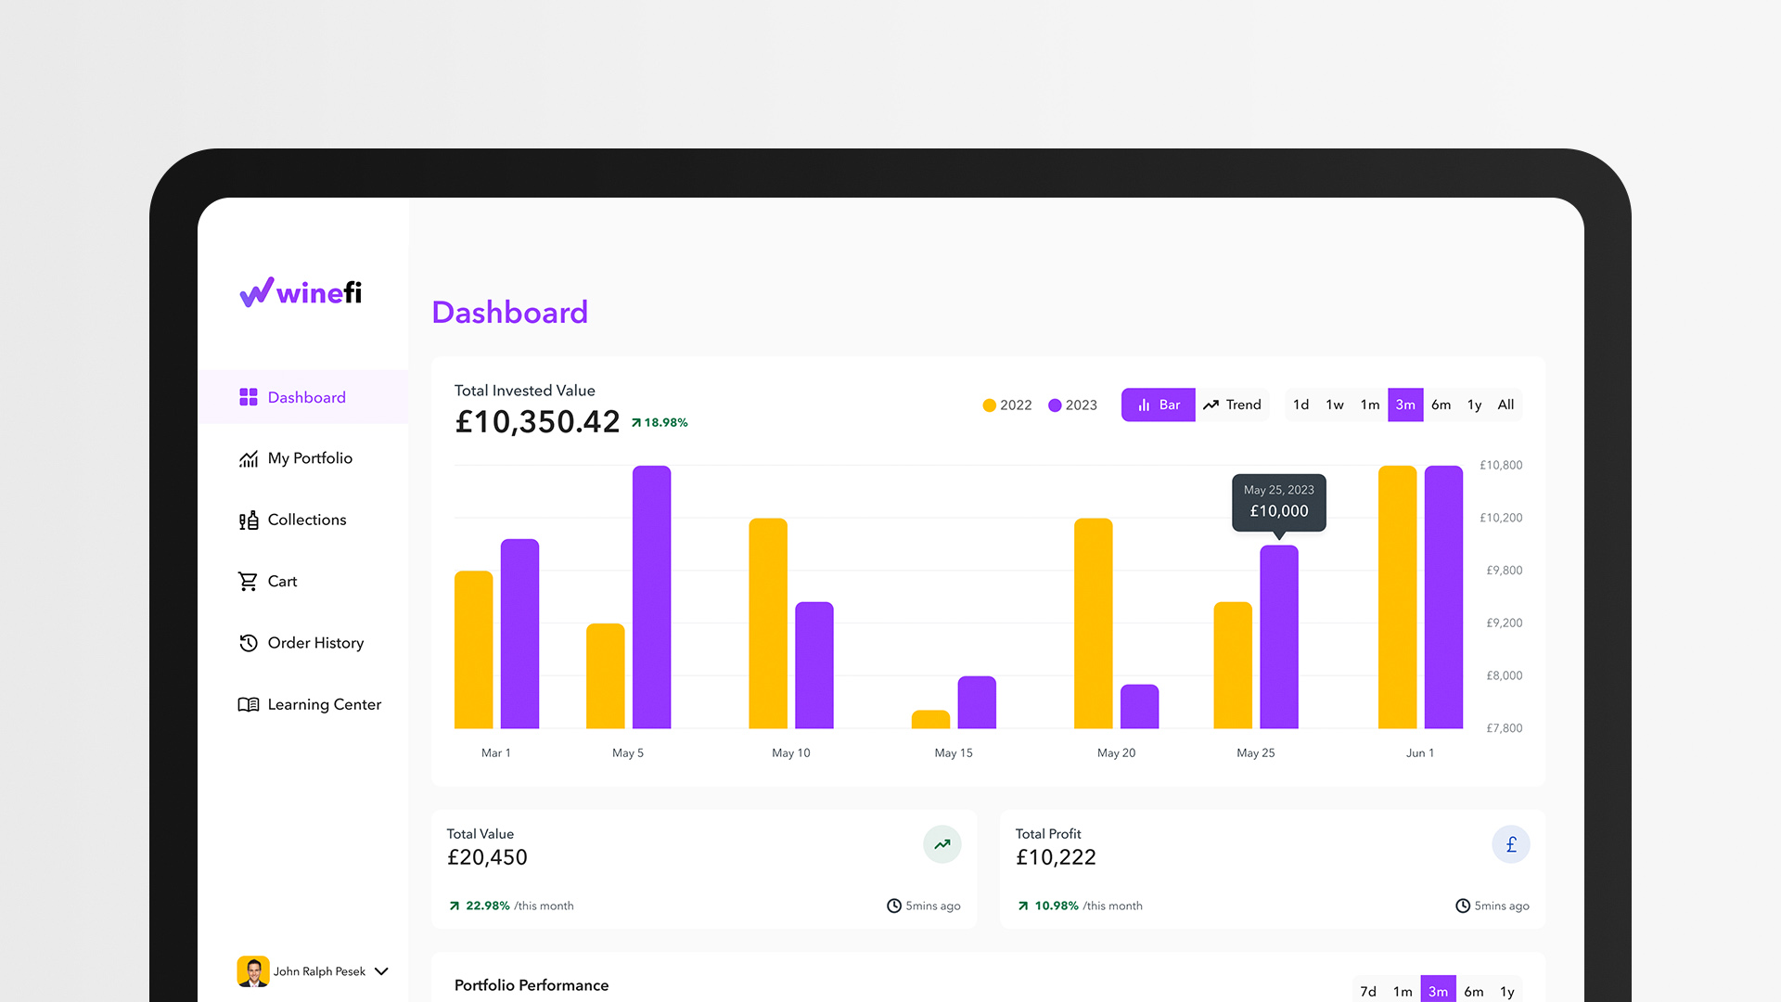Switch chart to Bar view

pos(1158,405)
